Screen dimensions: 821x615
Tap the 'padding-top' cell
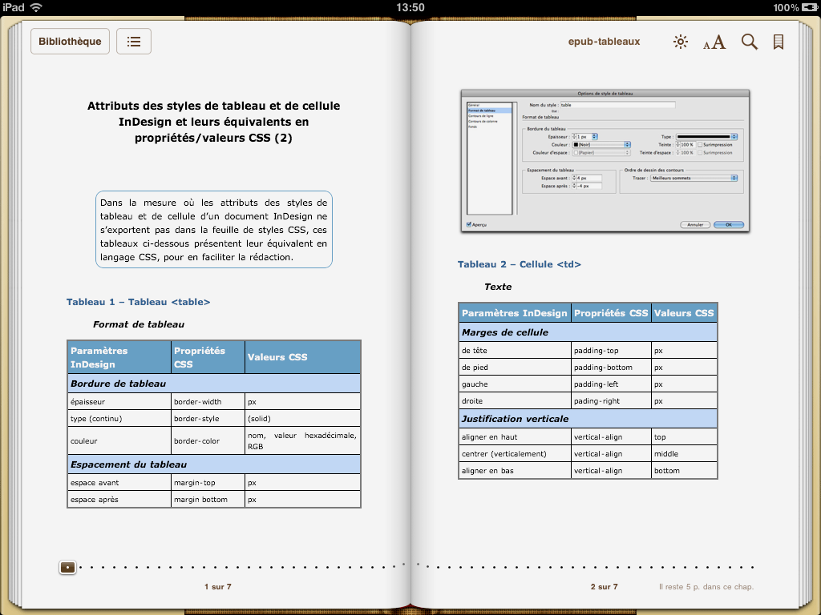tap(611, 351)
